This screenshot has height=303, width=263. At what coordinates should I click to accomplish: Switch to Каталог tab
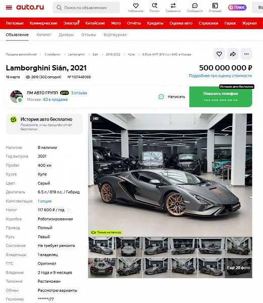(44, 35)
